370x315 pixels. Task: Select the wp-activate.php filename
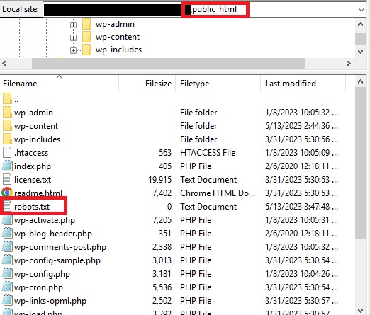(45, 220)
